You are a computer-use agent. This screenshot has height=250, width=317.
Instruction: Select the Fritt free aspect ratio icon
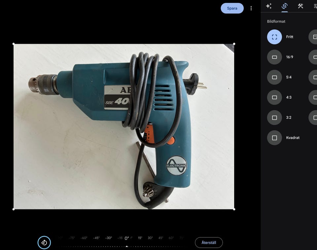(274, 37)
